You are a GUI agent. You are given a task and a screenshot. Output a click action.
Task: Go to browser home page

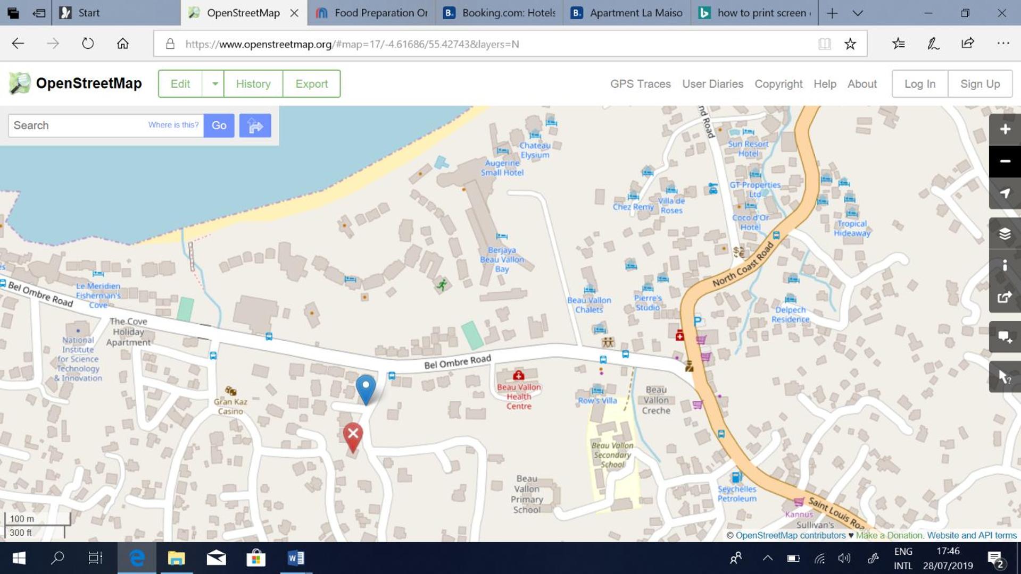pos(123,44)
